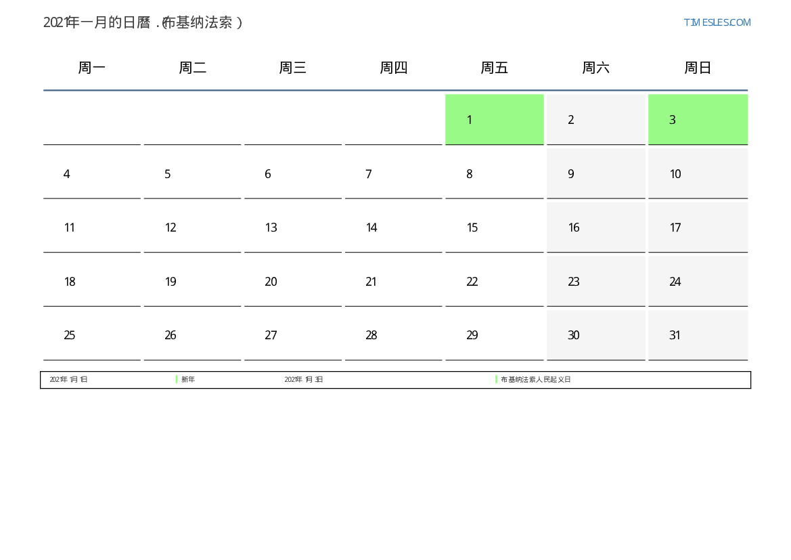Screen dimensions: 791x560
Task: Open the TIMESLES.COM link
Action: pyautogui.click(x=717, y=22)
